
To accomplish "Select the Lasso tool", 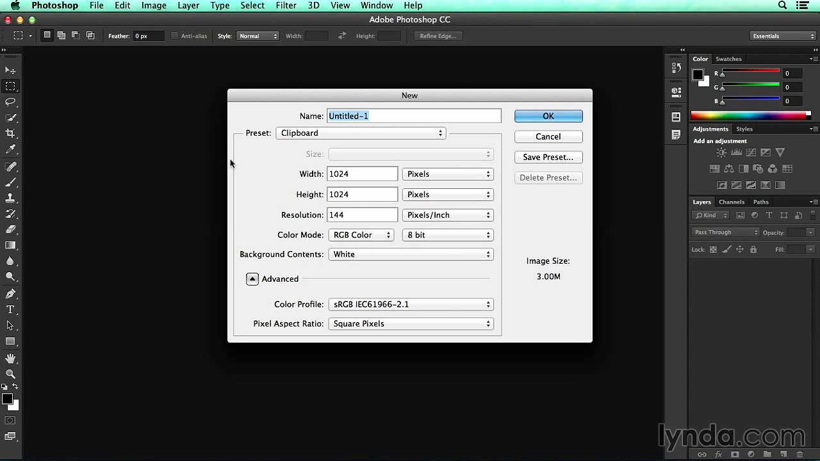I will pos(10,102).
